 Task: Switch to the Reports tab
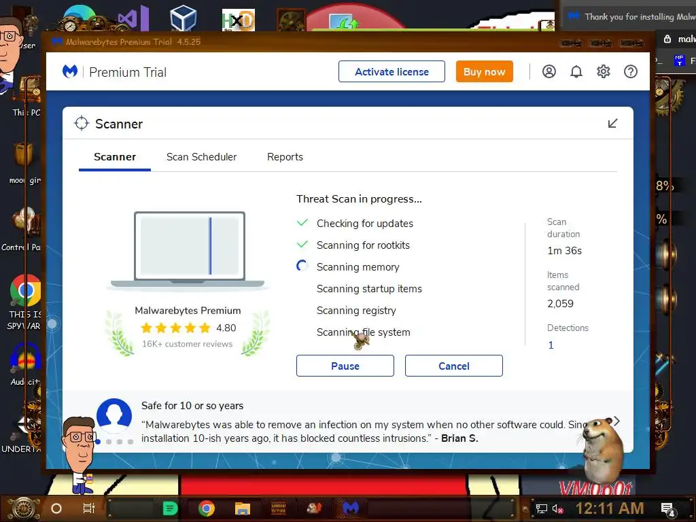[285, 157]
